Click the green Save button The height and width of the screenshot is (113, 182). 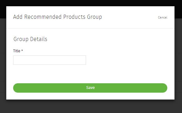click(x=90, y=88)
